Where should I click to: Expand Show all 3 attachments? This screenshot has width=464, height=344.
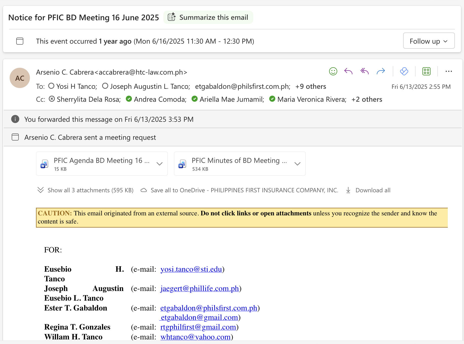point(85,190)
